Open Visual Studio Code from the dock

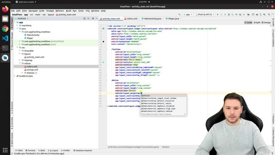(x=5, y=38)
